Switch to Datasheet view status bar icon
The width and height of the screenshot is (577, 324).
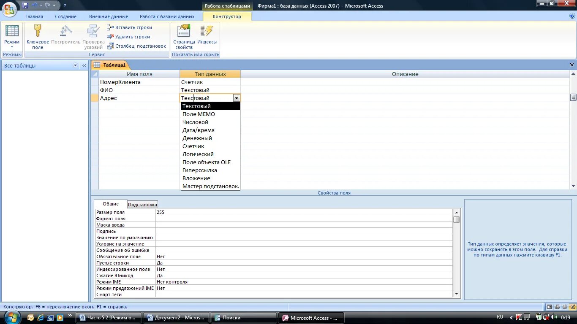coord(549,307)
